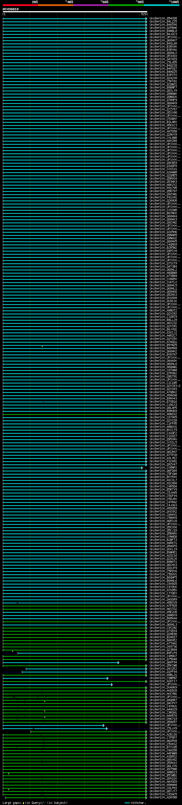Select hit label UniRef100_C5LLK9

pos(163,728)
